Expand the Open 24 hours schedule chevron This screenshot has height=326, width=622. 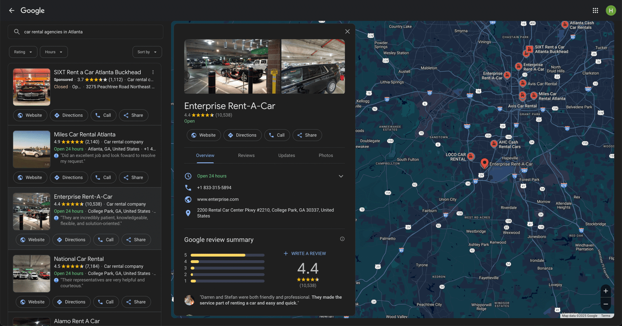pyautogui.click(x=341, y=176)
